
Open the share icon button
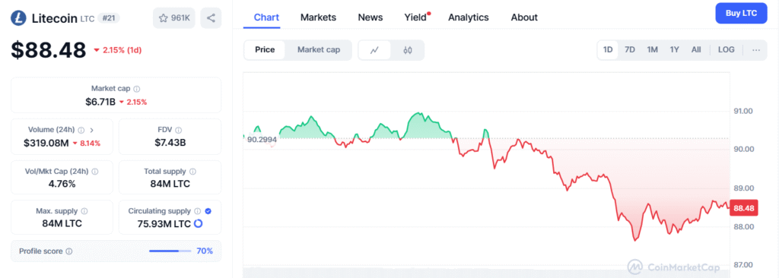pyautogui.click(x=211, y=18)
